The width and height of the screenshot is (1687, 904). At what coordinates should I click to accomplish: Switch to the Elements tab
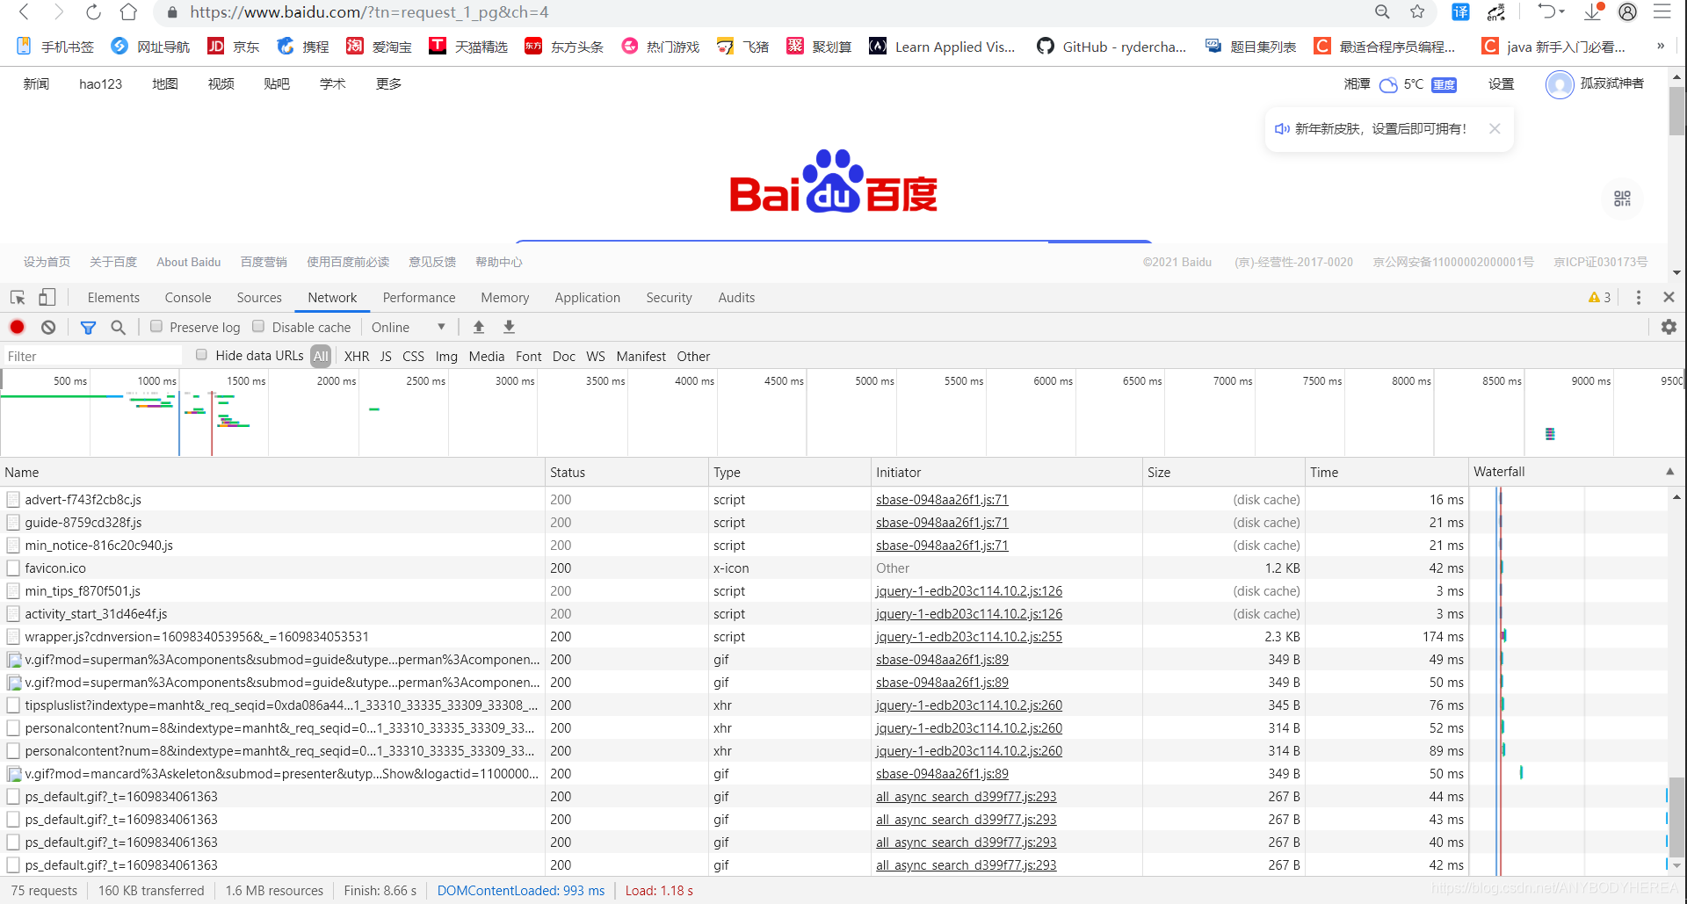tap(113, 298)
